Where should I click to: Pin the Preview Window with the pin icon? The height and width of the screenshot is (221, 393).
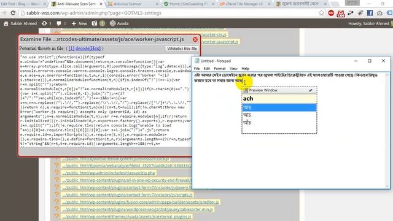(x=311, y=90)
